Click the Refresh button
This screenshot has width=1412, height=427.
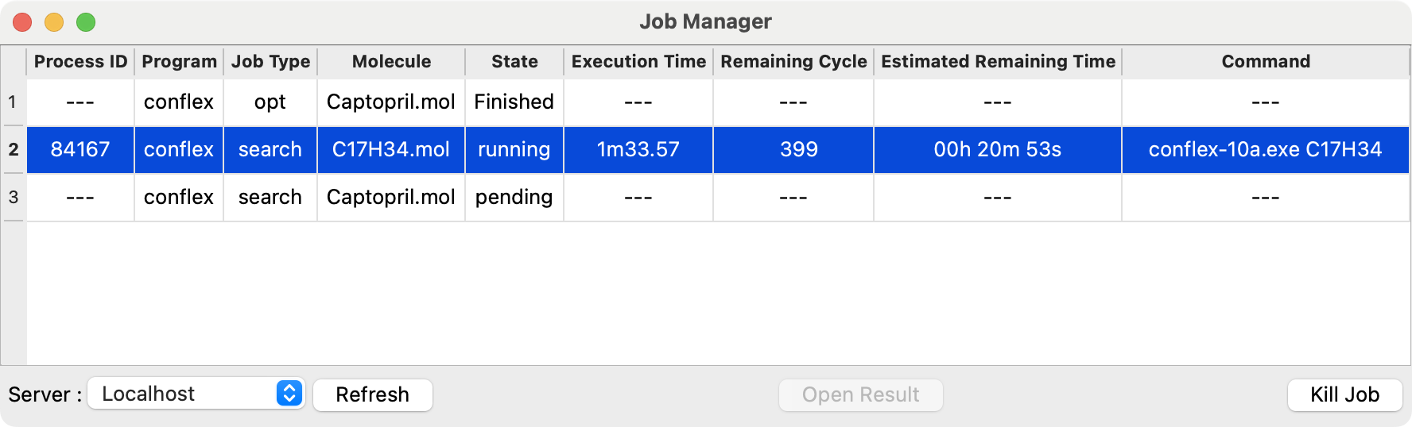coord(372,394)
